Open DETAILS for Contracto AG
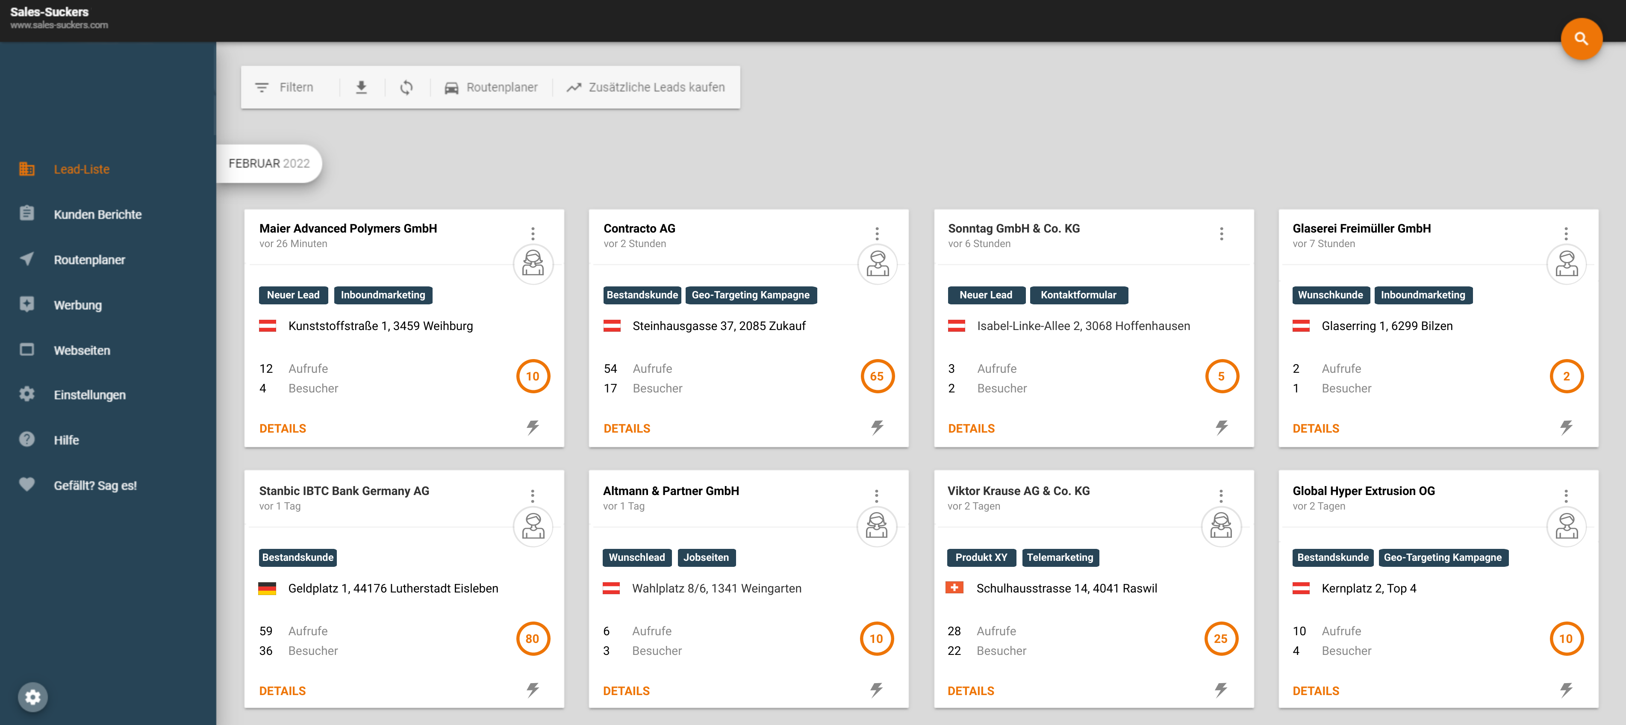 point(627,428)
